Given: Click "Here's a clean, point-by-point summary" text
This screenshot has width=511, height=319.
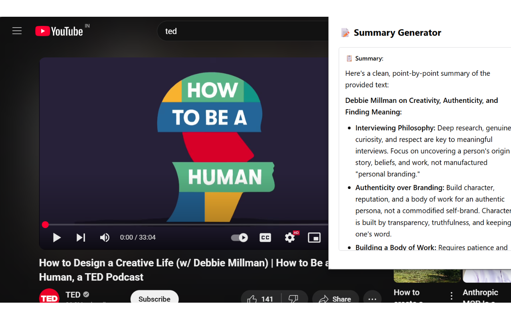Looking at the screenshot, I should click(418, 79).
